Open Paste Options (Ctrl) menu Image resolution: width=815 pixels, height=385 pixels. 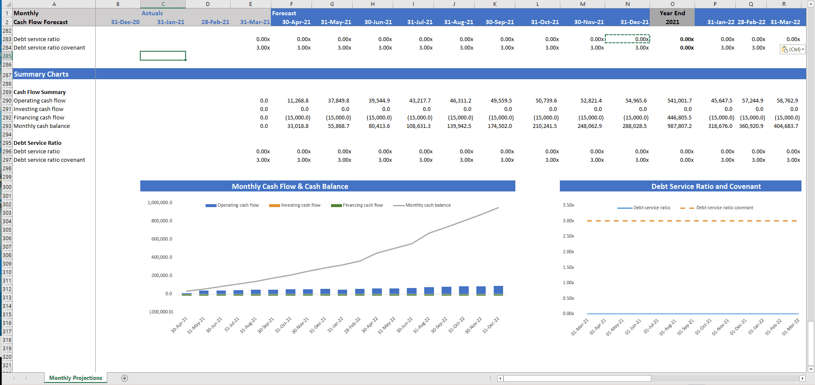click(x=793, y=50)
